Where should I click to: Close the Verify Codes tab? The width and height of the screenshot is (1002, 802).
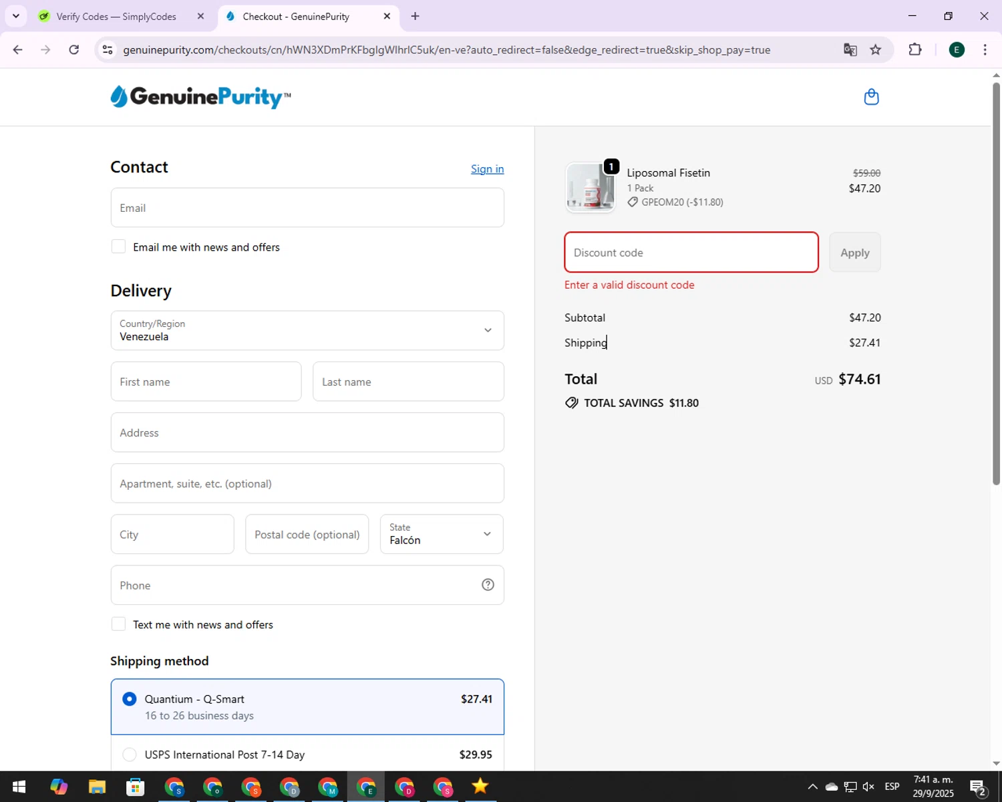pos(200,17)
